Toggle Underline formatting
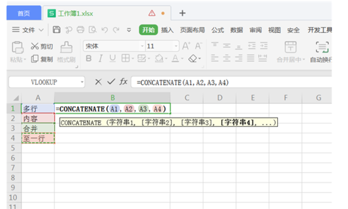This screenshot has width=348, height=209. point(112,58)
